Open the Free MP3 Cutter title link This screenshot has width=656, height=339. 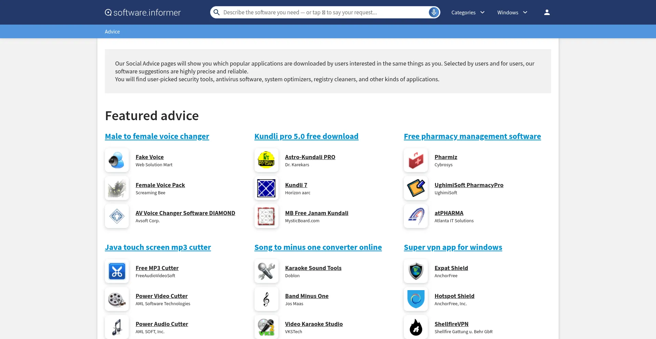click(157, 268)
